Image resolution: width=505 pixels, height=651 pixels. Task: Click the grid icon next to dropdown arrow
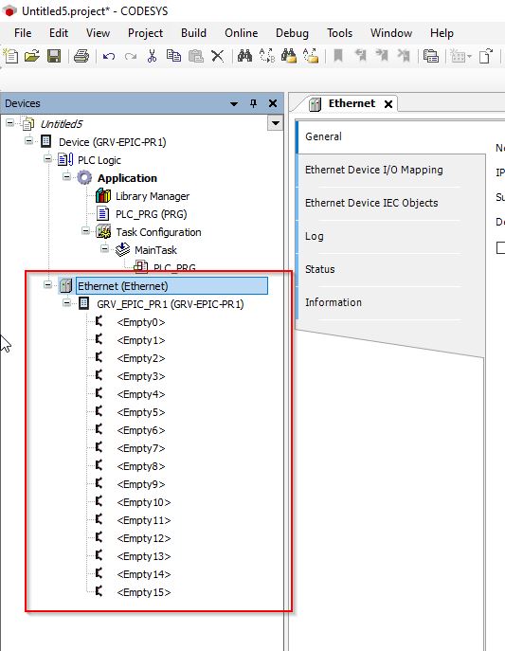459,56
